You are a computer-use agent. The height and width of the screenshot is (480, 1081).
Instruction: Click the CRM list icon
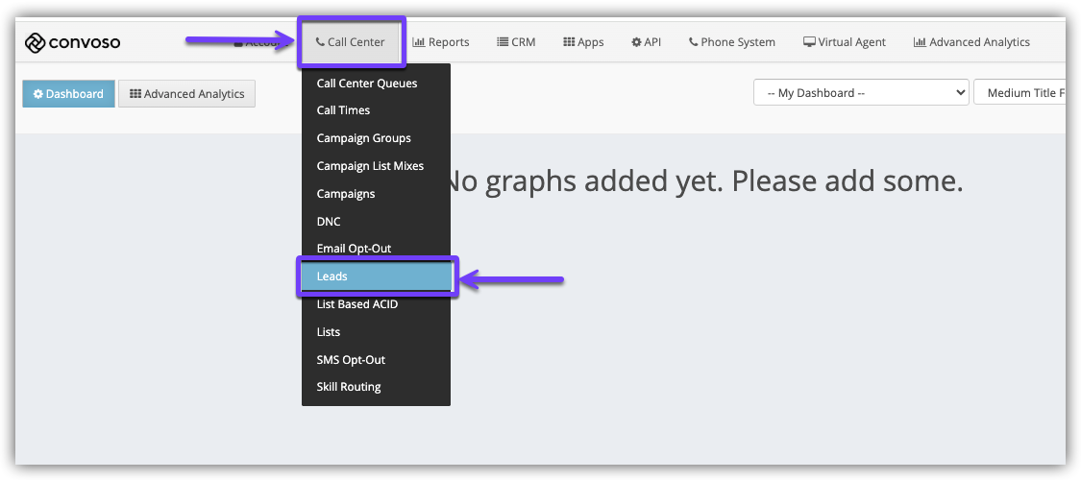click(503, 42)
